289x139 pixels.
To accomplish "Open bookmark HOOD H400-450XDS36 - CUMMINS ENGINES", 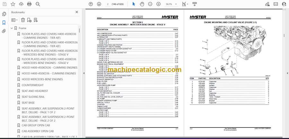I will coord(49,67).
